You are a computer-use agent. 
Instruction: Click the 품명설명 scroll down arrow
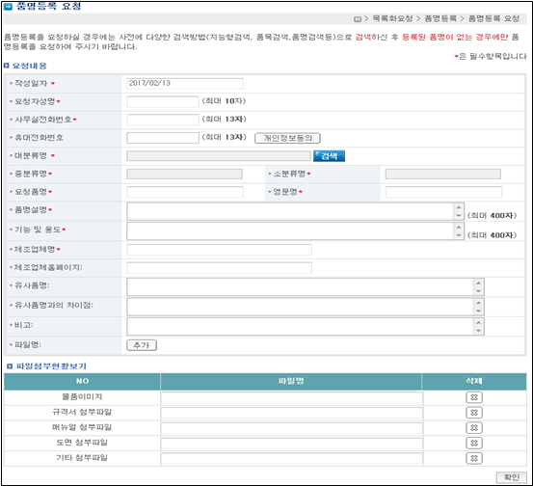point(459,215)
